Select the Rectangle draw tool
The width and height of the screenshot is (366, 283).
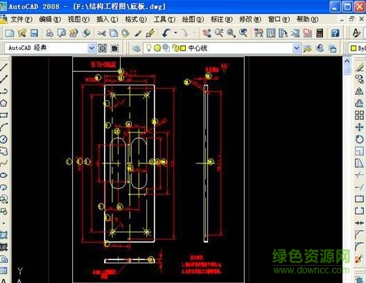tap(4, 115)
